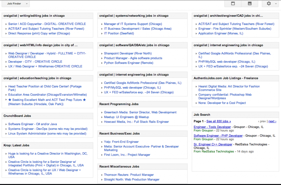This screenshot has height=185, width=281.
Task: Open Greentech Media Senior Director listing
Action: pyautogui.click(x=140, y=112)
